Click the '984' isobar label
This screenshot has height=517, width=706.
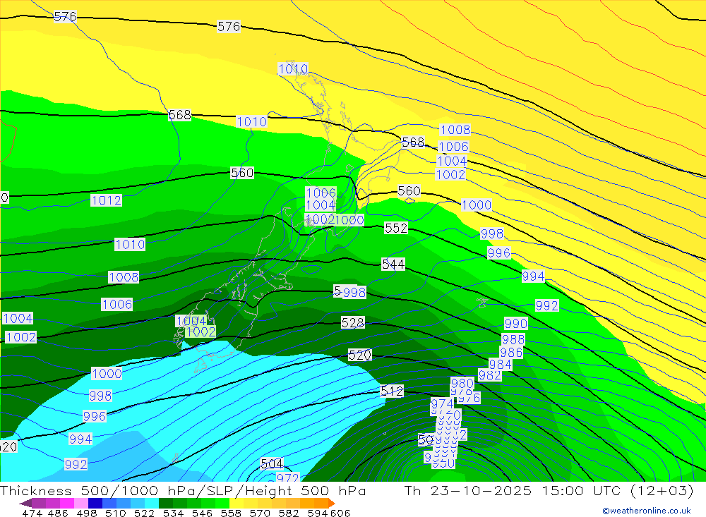[501, 364]
